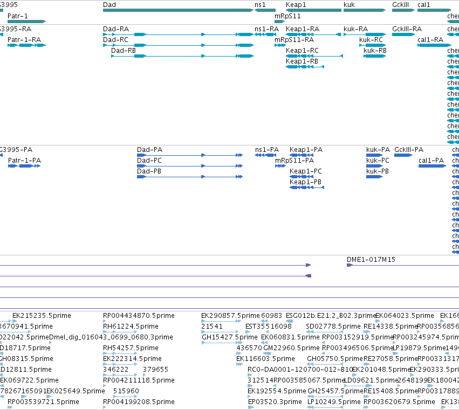The image size is (459, 410).
Task: Click the cal1-PA protein label
Action: pos(431,161)
